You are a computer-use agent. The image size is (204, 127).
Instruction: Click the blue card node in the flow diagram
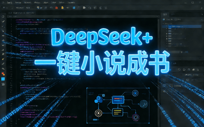pos(118,100)
